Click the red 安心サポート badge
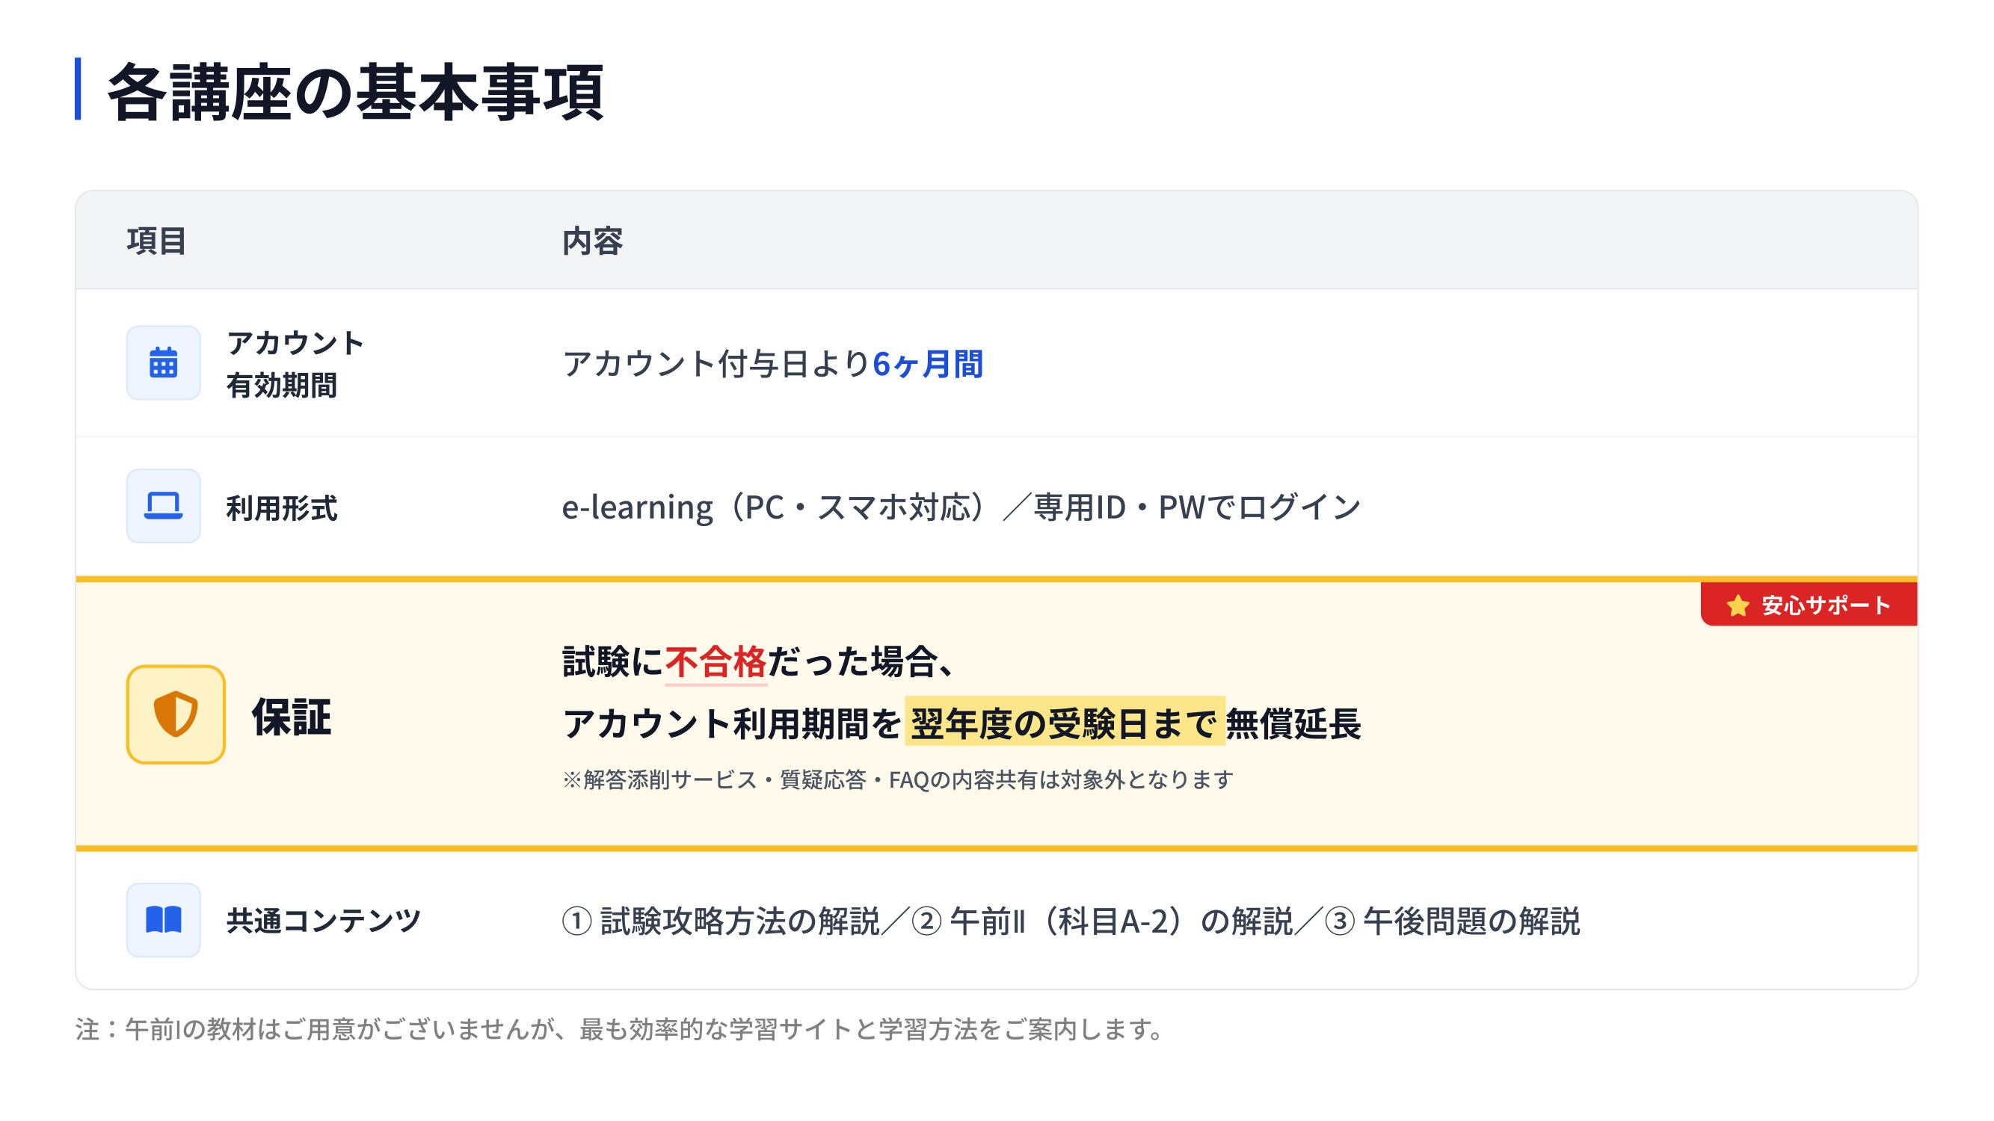This screenshot has height=1121, width=1994. [1809, 605]
